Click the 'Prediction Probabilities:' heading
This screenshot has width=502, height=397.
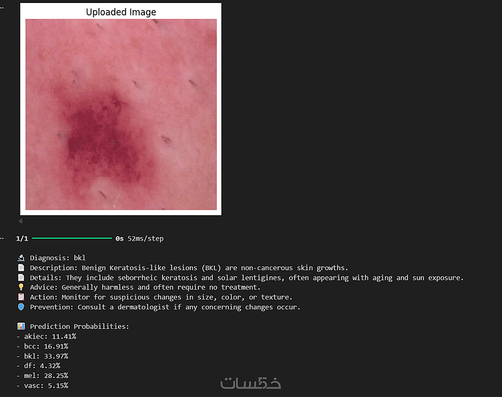click(x=79, y=326)
